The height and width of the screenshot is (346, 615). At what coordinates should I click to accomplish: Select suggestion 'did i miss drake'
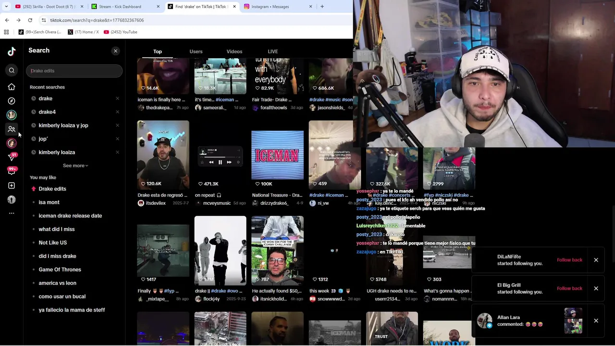57,256
